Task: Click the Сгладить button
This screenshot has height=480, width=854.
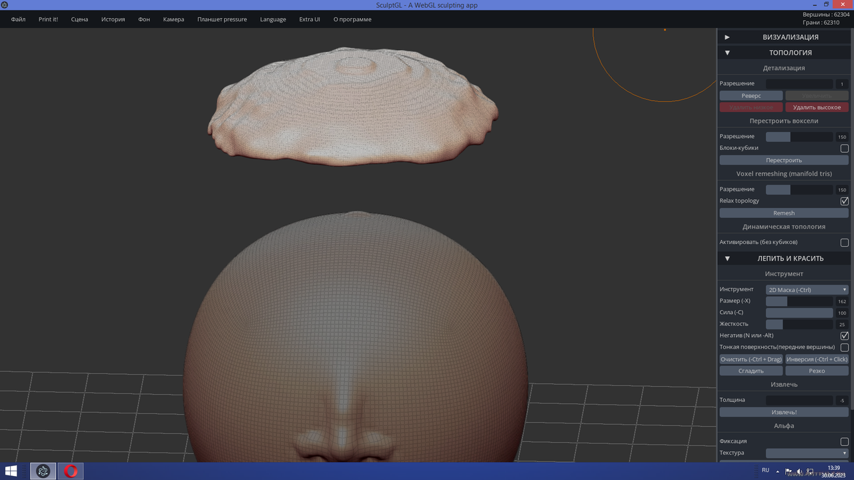Action: point(751,371)
